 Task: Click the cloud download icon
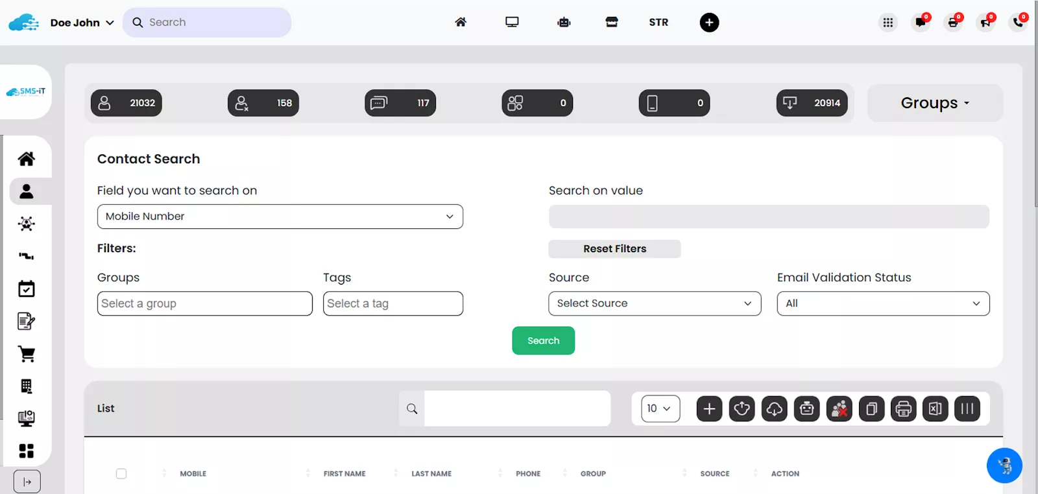point(774,408)
